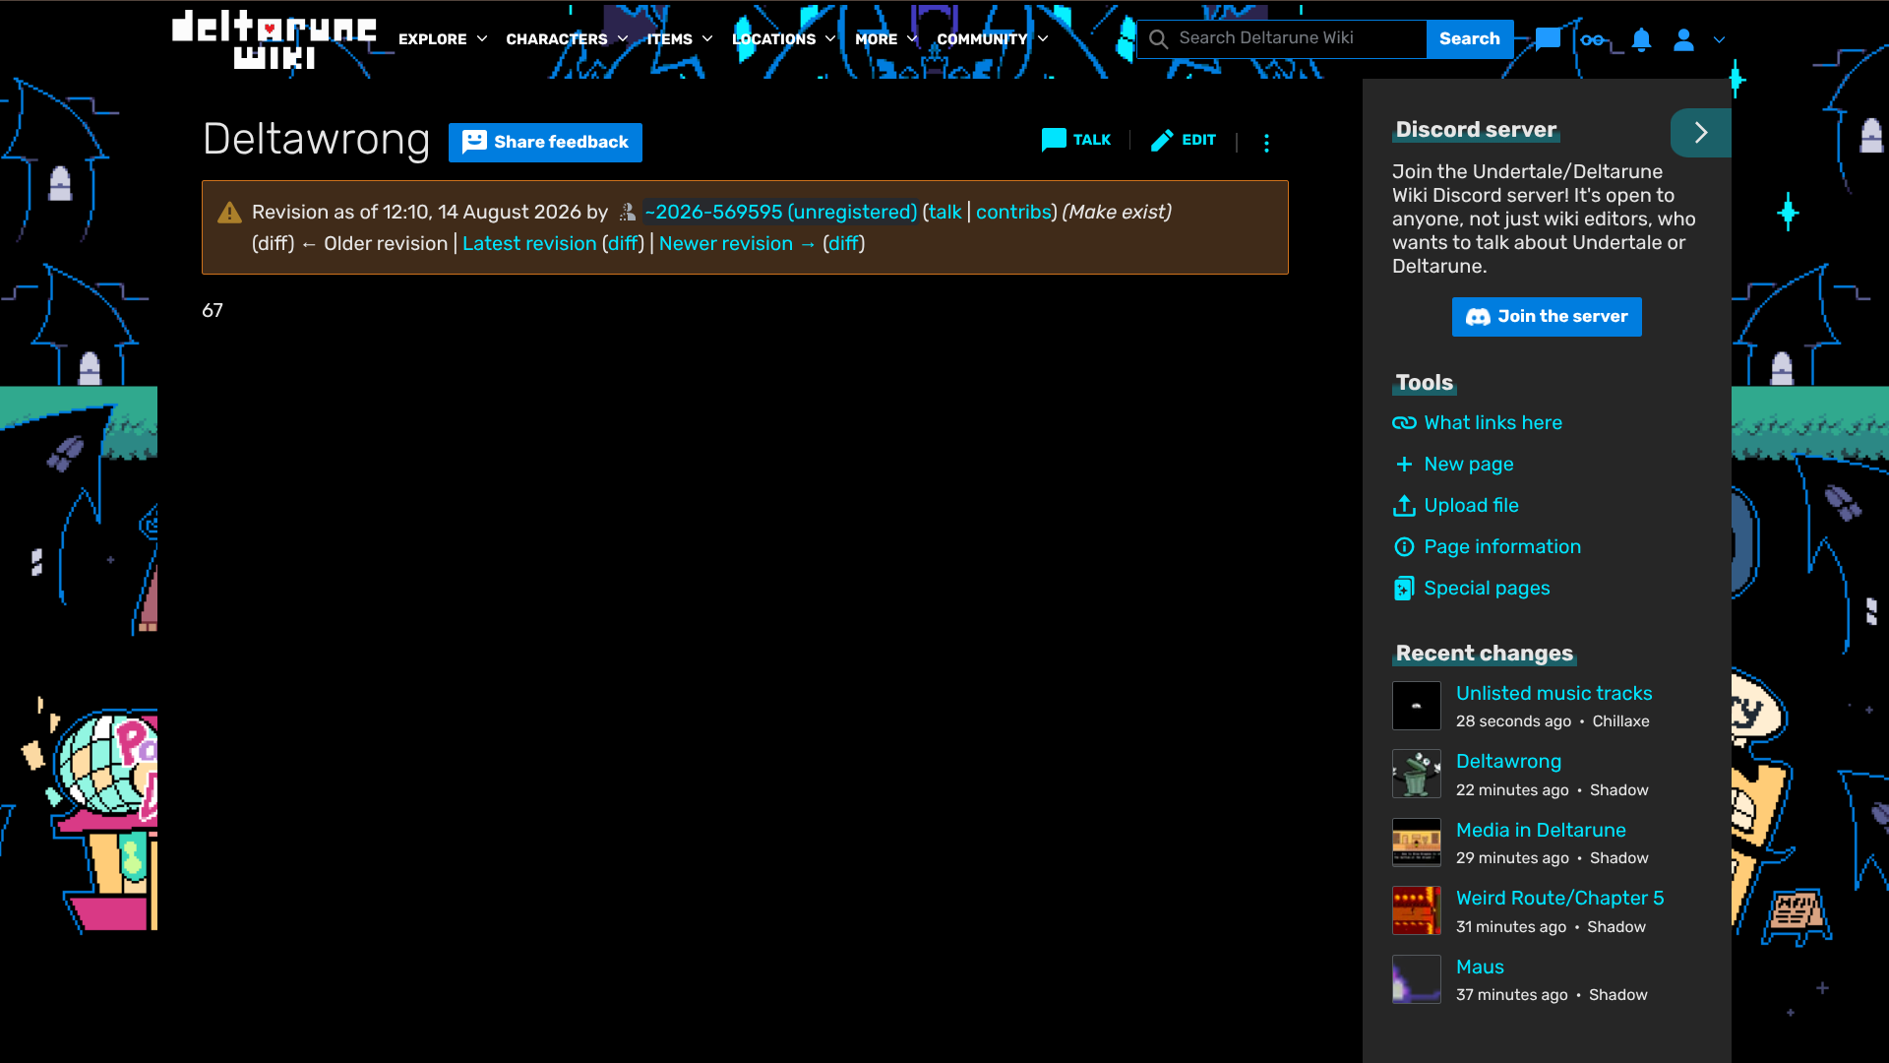The width and height of the screenshot is (1889, 1063).
Task: Open diff beside Latest revision
Action: pyautogui.click(x=624, y=243)
